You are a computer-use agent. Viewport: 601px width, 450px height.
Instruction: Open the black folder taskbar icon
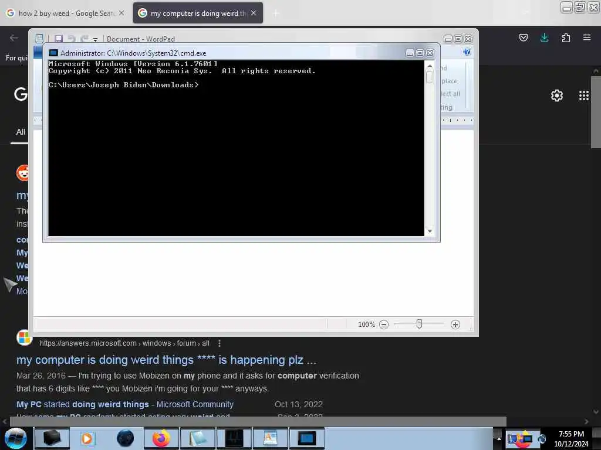52,438
